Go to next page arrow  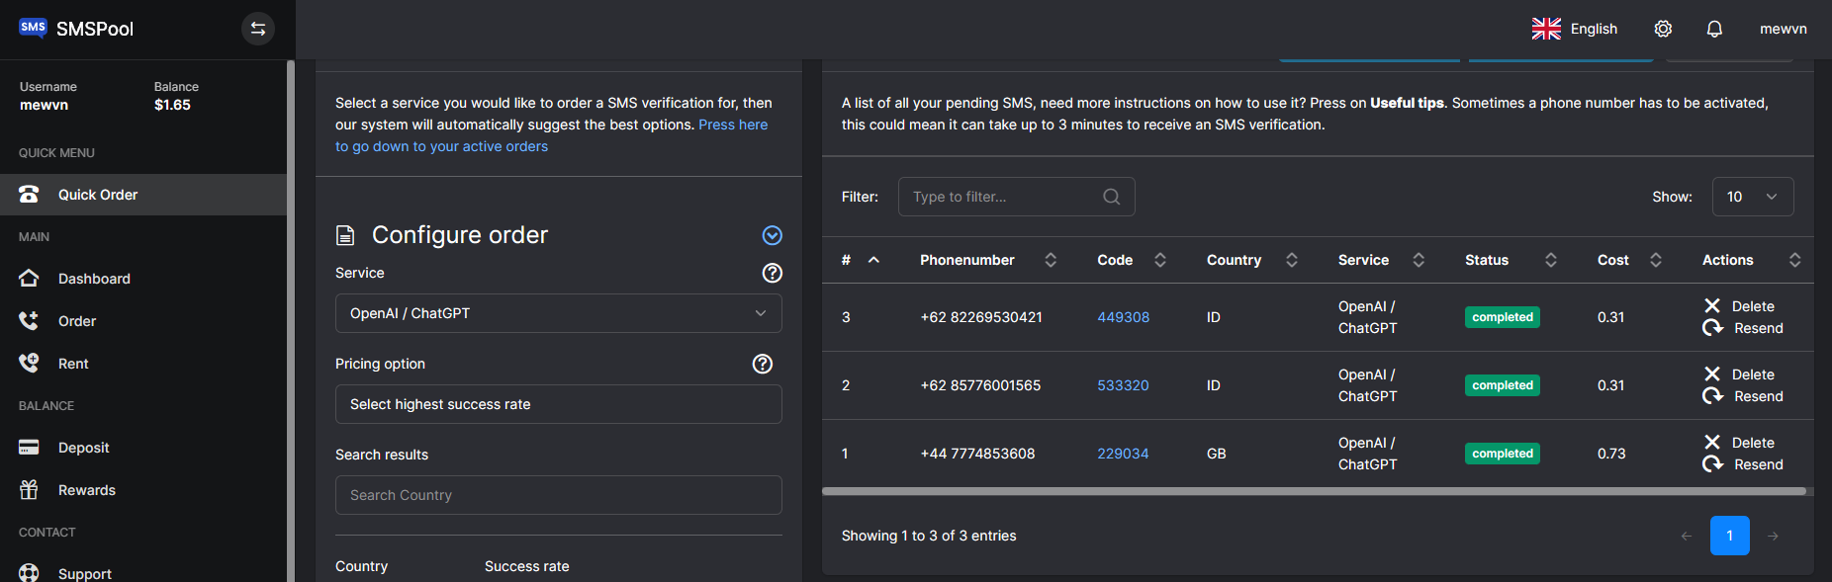1773,536
